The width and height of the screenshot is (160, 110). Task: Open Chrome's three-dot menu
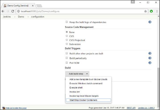(157, 11)
